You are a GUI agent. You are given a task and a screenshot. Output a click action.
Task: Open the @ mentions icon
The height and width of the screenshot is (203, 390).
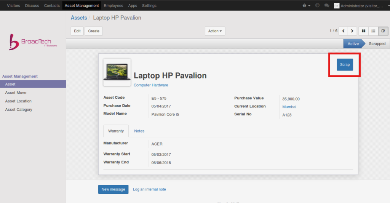click(x=317, y=5)
